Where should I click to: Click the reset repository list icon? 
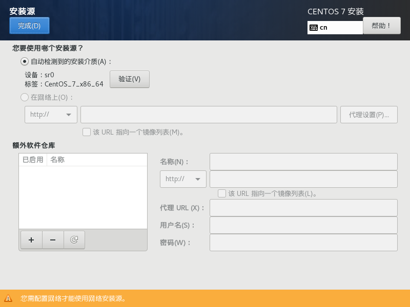(x=74, y=240)
